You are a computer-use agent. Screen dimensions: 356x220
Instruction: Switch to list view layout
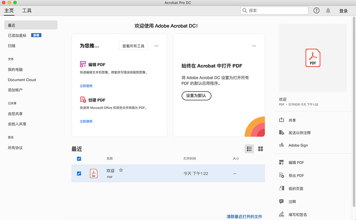(249, 149)
